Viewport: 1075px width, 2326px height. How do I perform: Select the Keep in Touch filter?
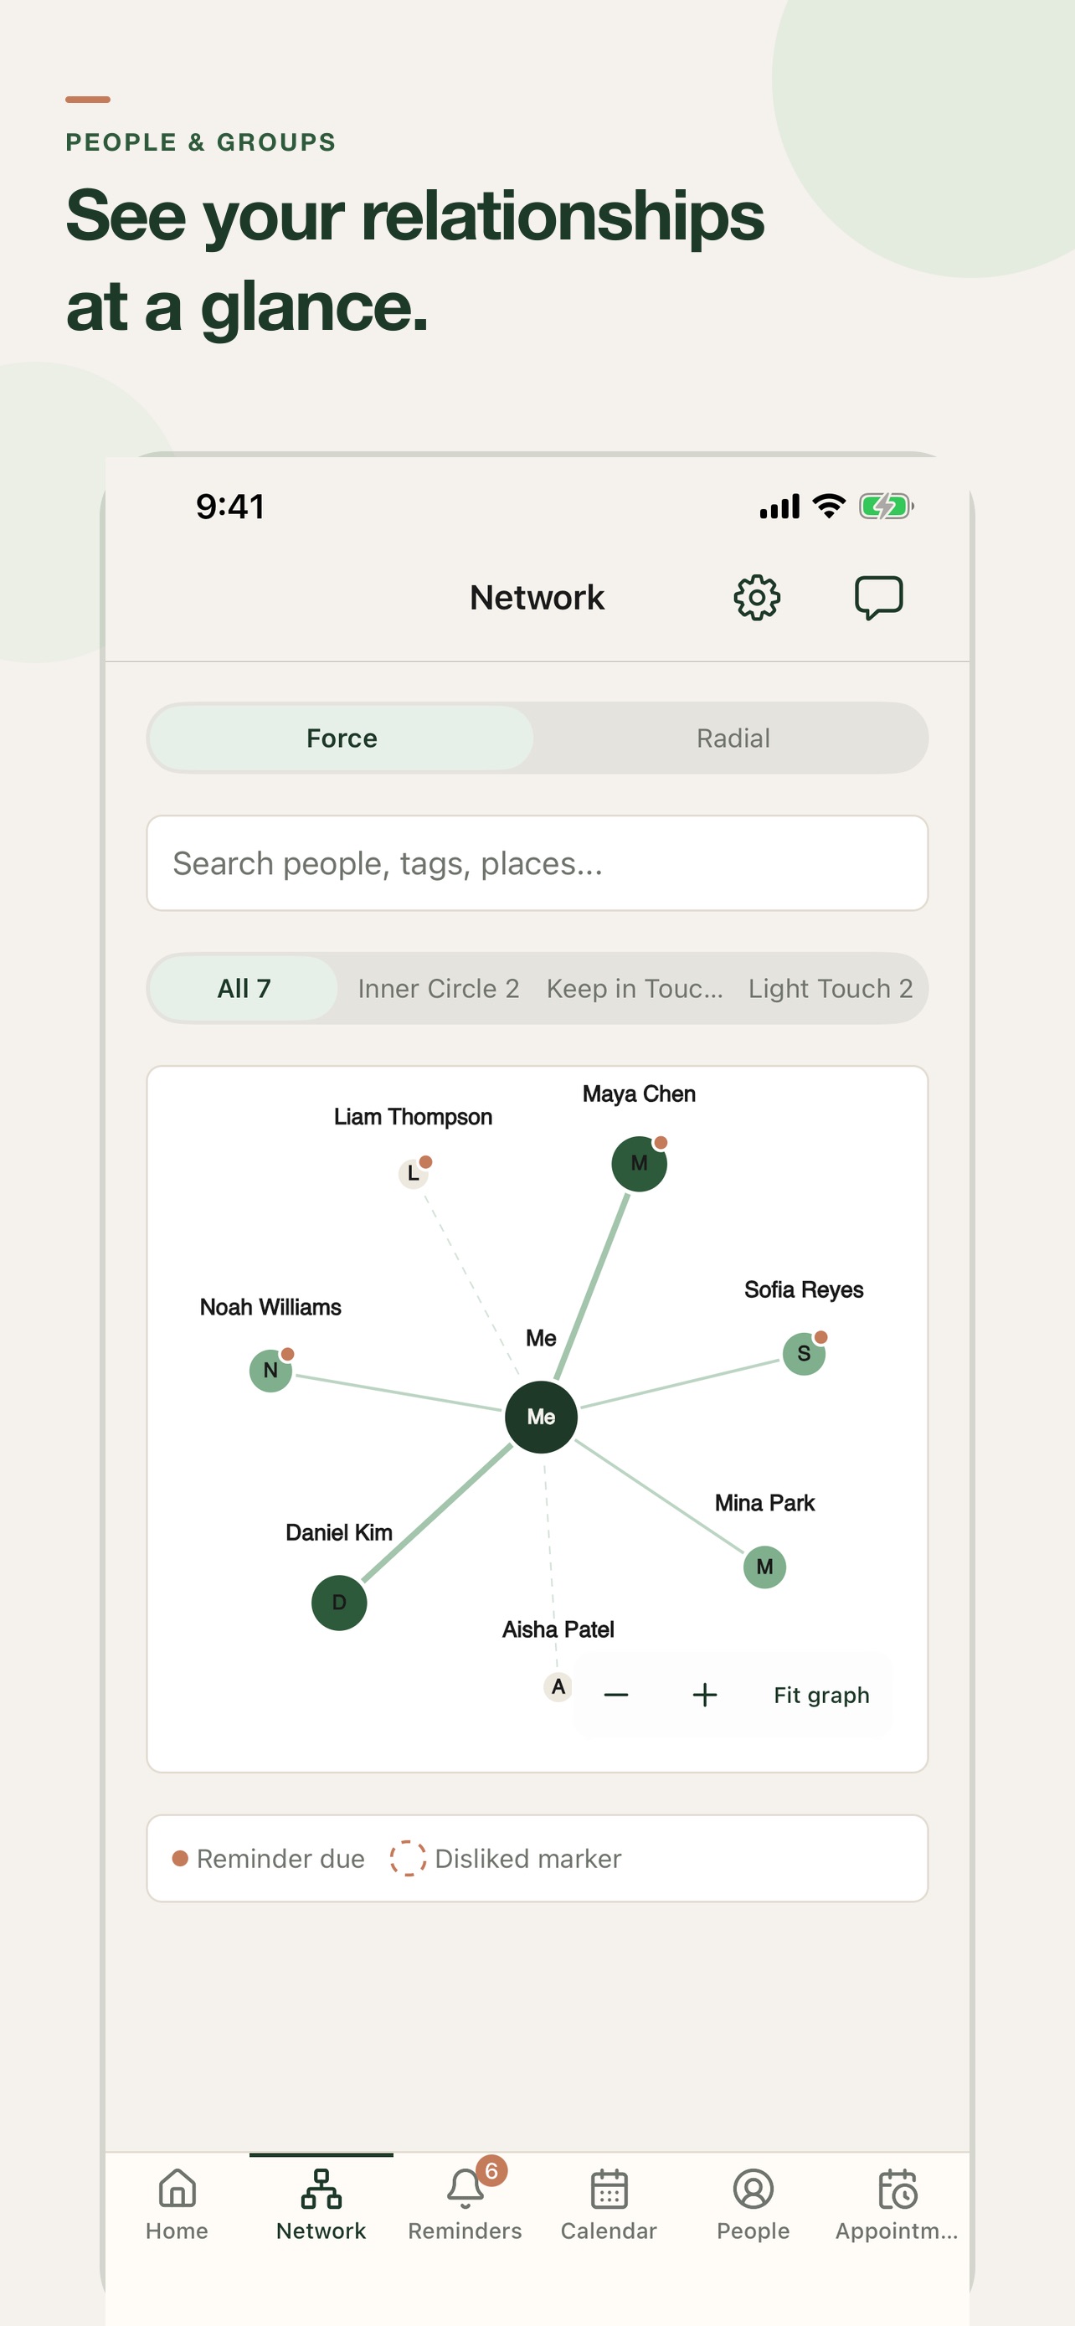(x=635, y=988)
